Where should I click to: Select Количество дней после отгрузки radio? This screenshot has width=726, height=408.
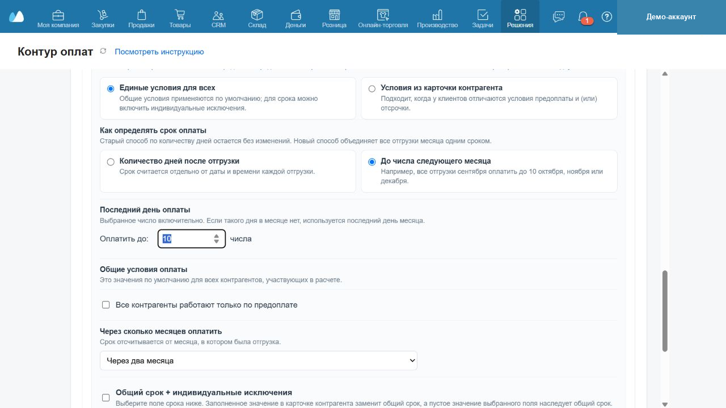pos(111,161)
